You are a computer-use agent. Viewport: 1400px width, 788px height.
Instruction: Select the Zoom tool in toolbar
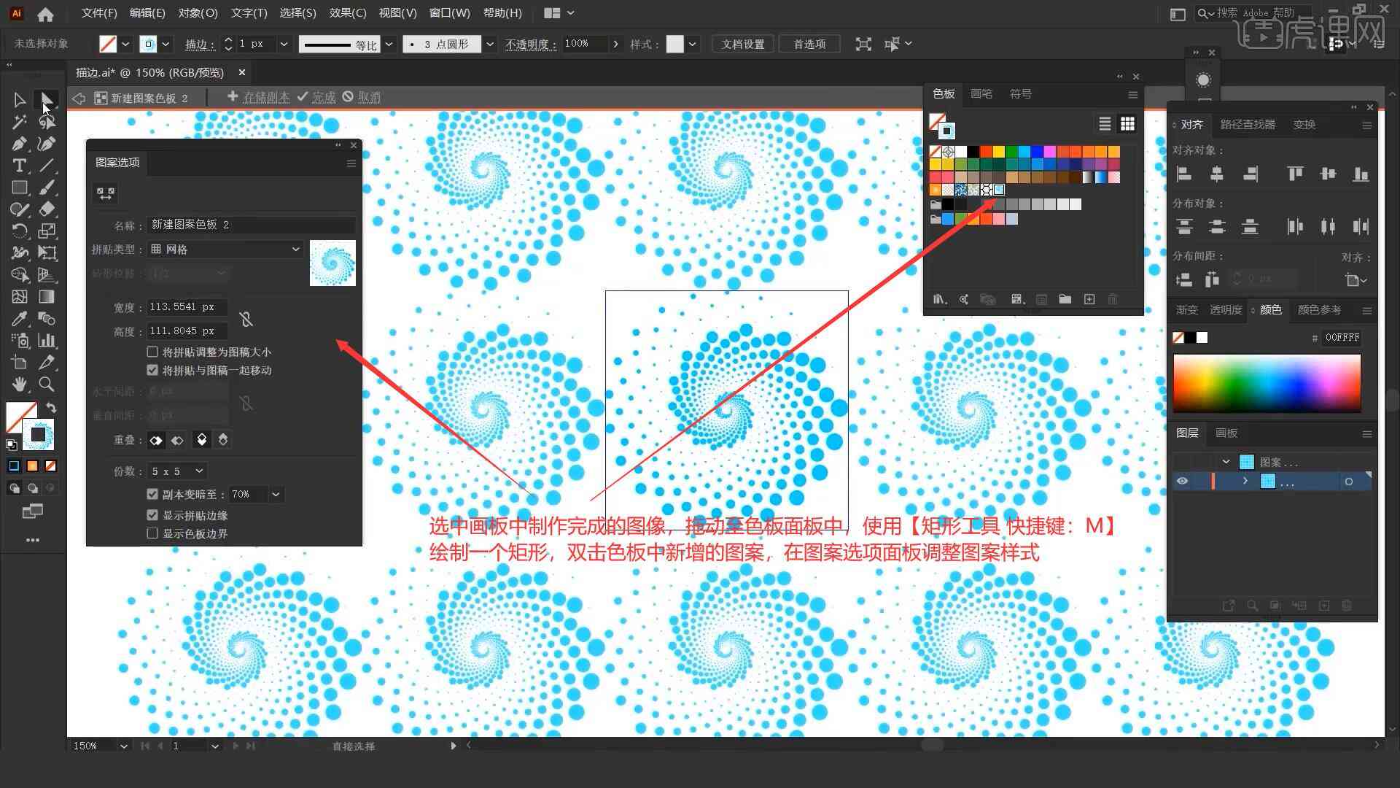(x=46, y=384)
